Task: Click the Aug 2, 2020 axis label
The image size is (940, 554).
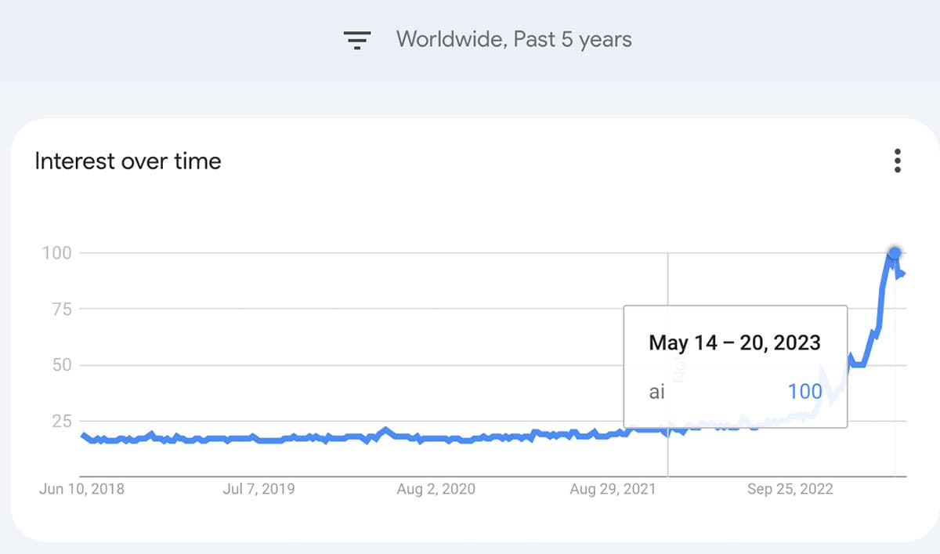Action: coord(436,489)
